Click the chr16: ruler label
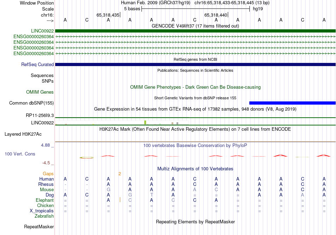336x235 pixels. pyautogui.click(x=47, y=15)
